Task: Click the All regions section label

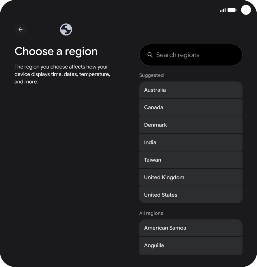Action: 151,213
